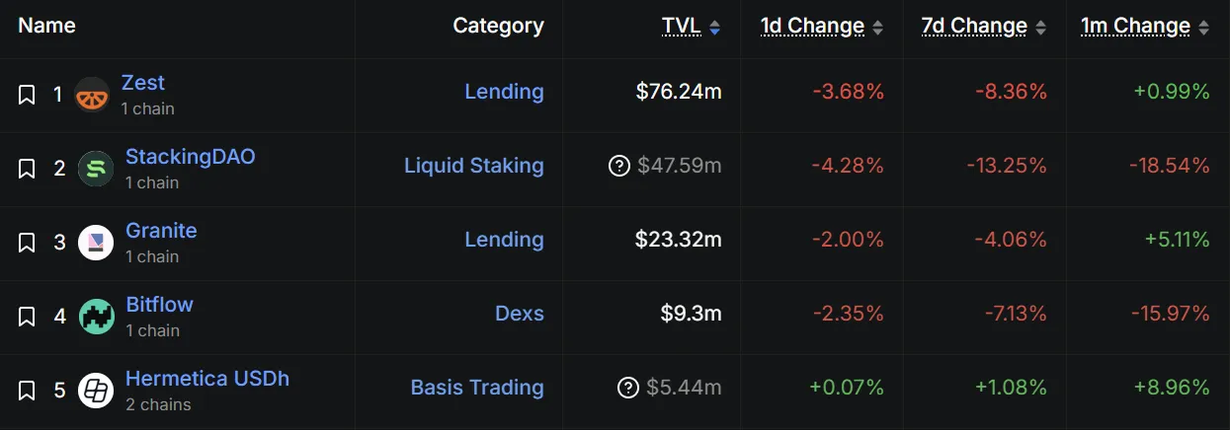Open the Liquid Staking category link

[x=473, y=166]
